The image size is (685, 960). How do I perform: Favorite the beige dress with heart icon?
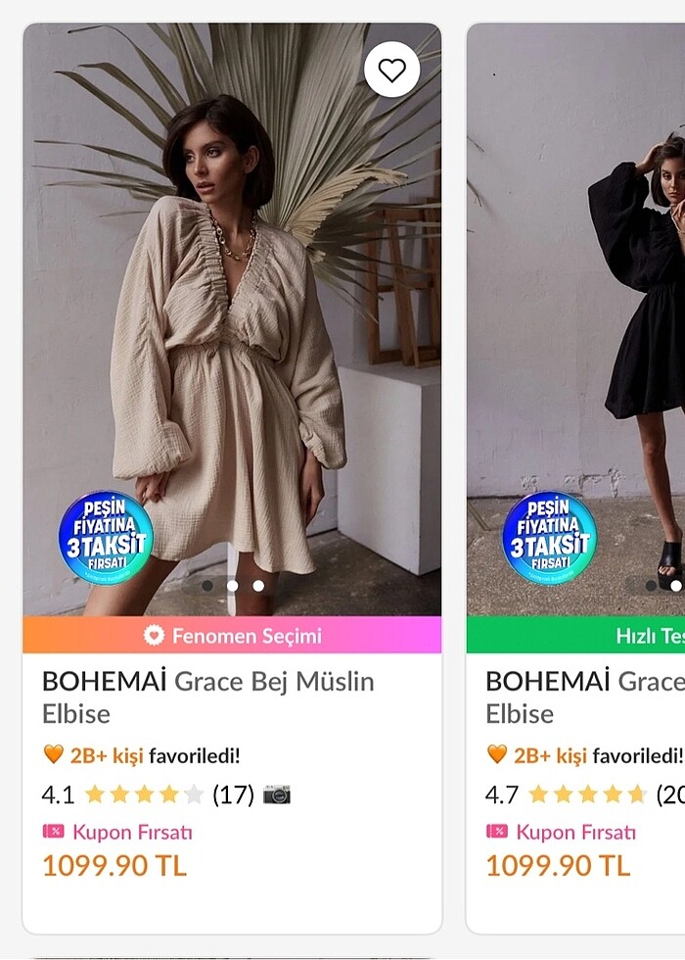click(392, 70)
